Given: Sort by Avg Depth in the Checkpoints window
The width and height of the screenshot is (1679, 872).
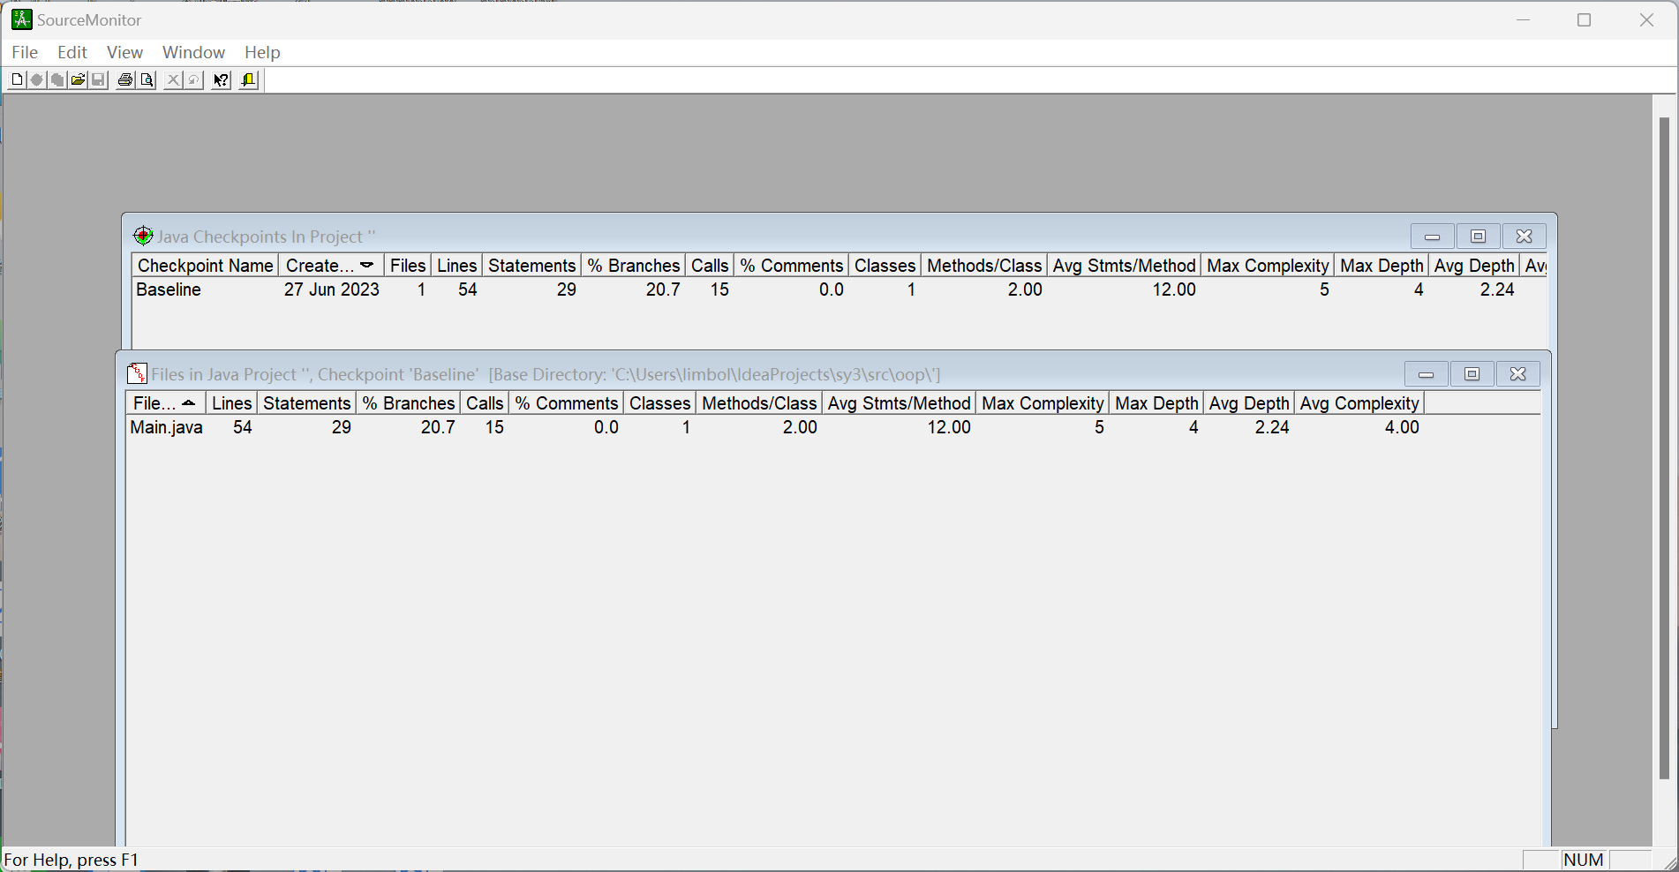Looking at the screenshot, I should (x=1474, y=266).
